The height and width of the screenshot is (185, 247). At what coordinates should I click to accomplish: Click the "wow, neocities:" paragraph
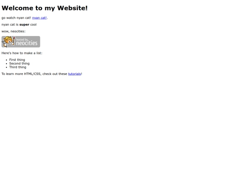(13, 32)
